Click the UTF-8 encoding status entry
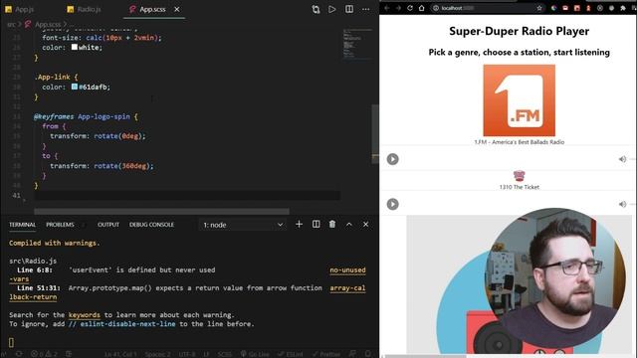 point(187,354)
